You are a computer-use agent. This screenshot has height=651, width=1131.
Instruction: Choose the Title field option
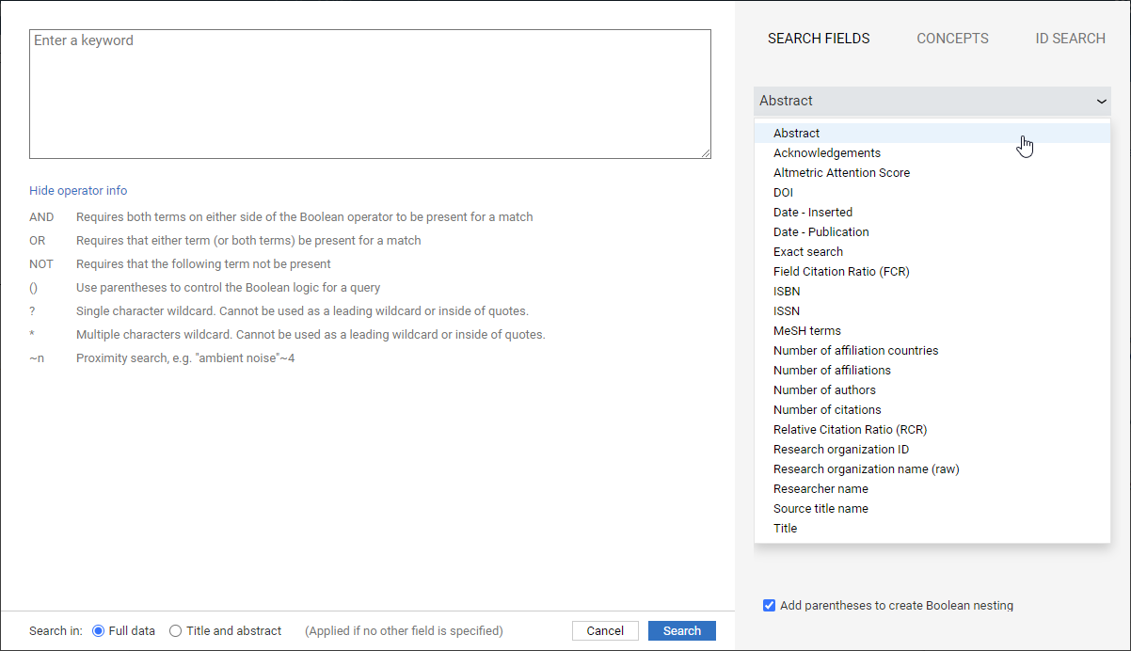(785, 529)
